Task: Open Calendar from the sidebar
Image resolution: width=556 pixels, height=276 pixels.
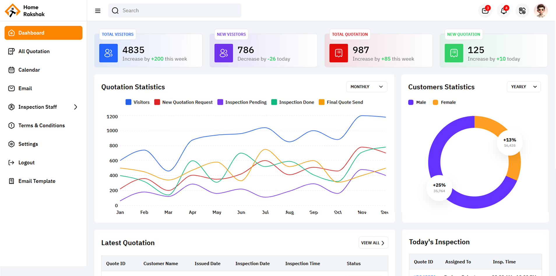Action: 43,70
